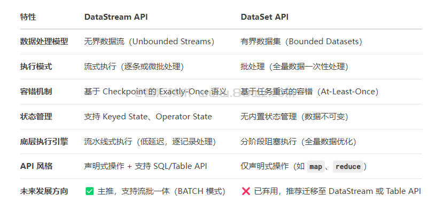Click the green checkmark icon
Screen dimensions: 429x203
point(89,191)
